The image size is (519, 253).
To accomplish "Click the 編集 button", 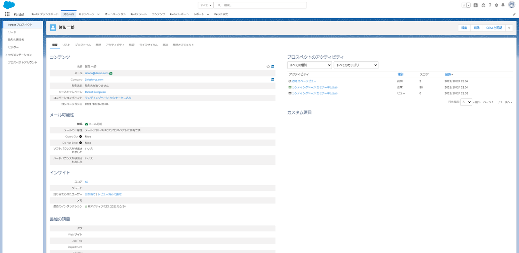I will click(464, 28).
